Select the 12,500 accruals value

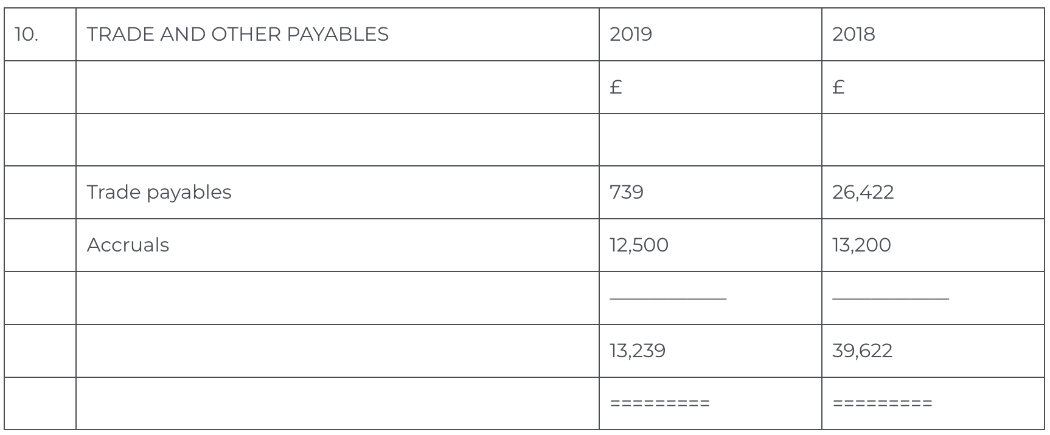(639, 245)
